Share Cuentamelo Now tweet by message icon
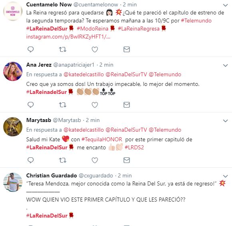Viewport: 232px width, 226px height. click(x=127, y=49)
